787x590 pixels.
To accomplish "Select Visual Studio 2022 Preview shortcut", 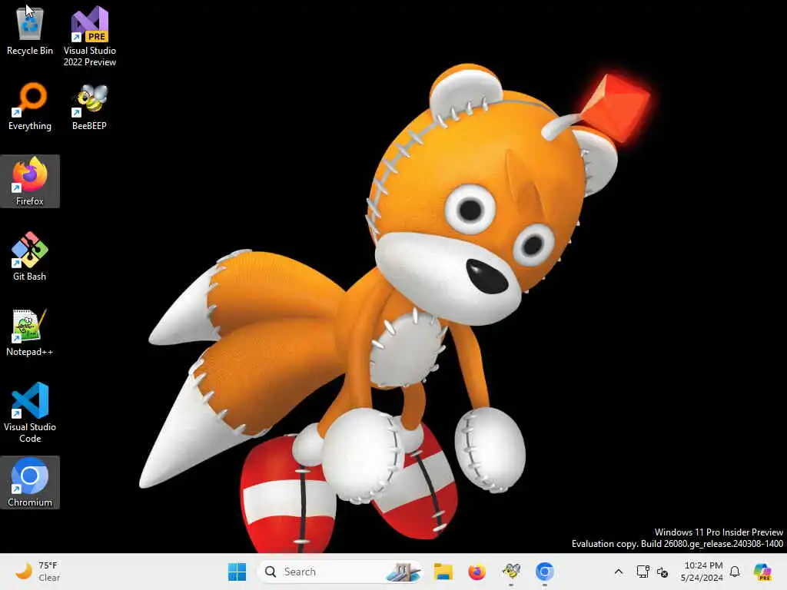I will (90, 36).
